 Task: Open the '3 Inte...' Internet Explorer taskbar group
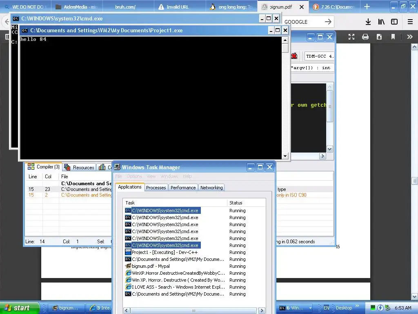[x=100, y=308]
